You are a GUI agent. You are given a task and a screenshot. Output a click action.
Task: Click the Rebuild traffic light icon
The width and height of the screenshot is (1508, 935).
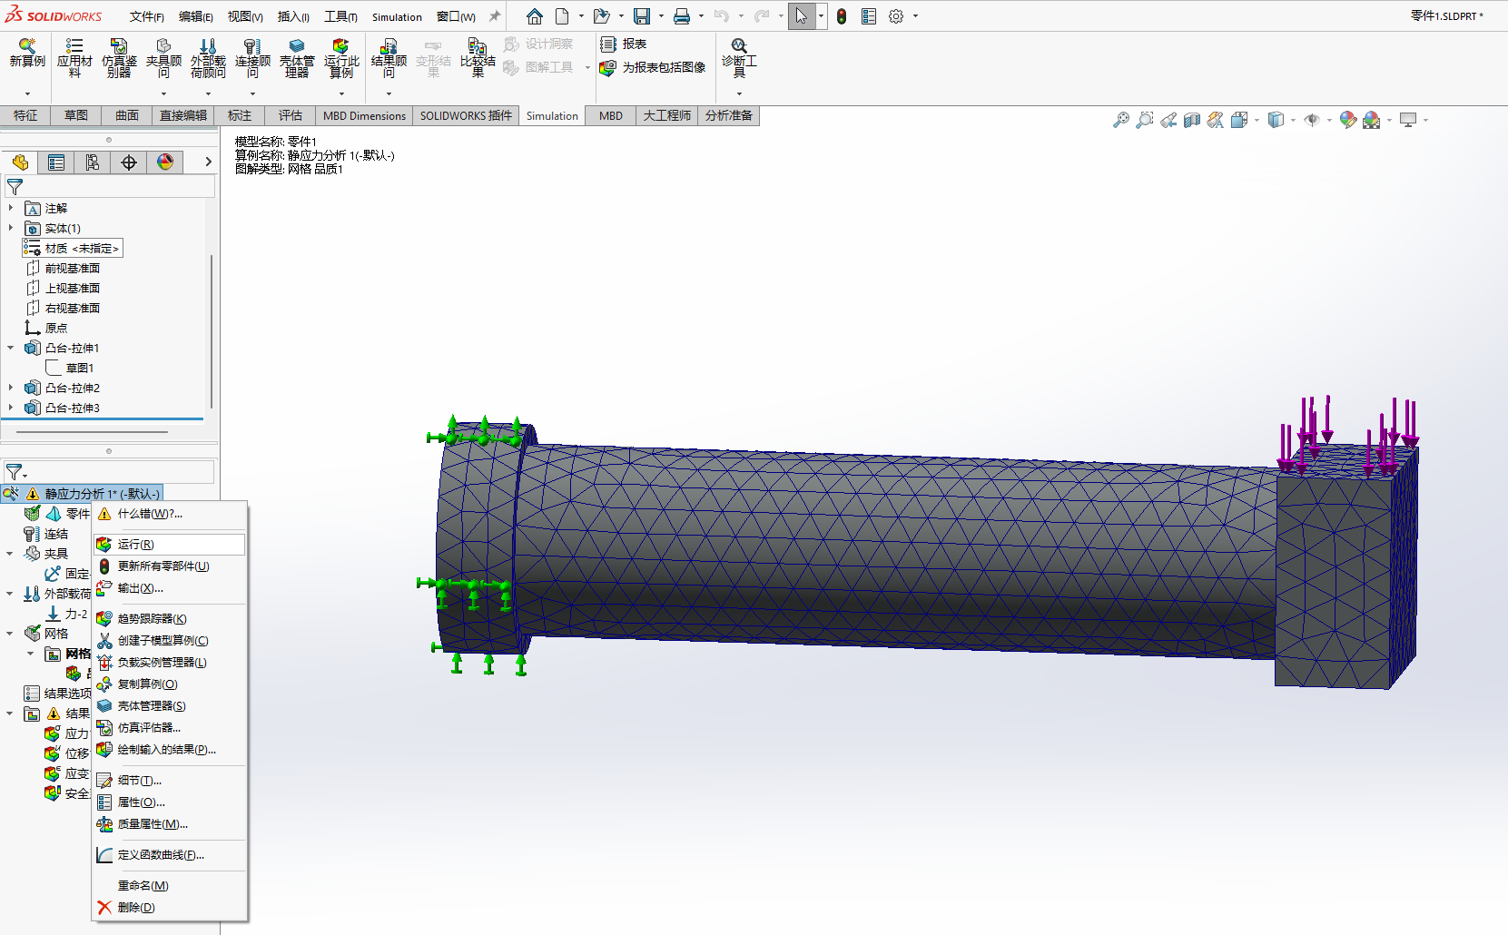coord(842,16)
